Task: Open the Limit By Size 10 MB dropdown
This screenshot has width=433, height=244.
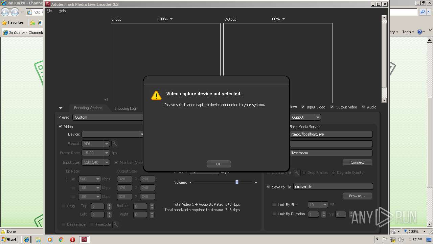Action: pos(318,205)
